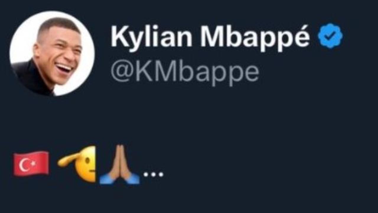Click the white crescent on the flag emoji
This screenshot has height=213, width=378.
(x=24, y=165)
